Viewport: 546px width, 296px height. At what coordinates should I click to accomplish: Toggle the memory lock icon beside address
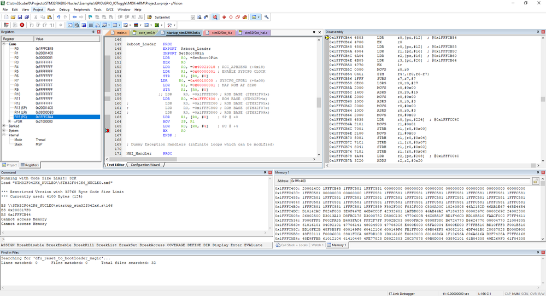pos(536,181)
